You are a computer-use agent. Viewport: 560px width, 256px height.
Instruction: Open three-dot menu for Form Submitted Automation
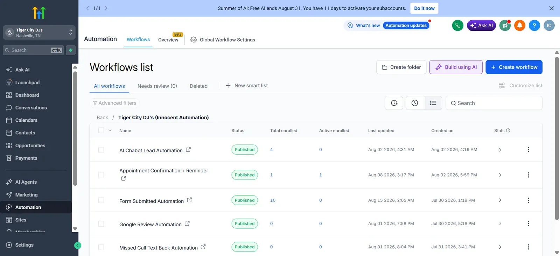[x=528, y=200]
